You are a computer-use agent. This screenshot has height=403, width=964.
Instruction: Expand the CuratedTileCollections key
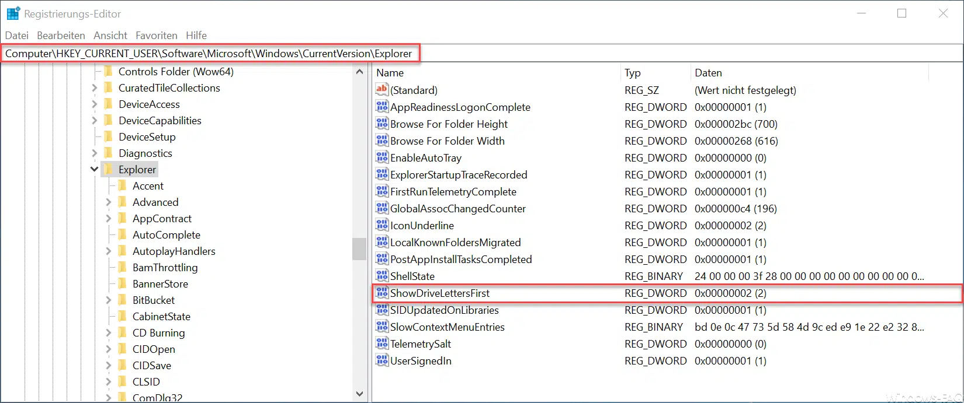pos(95,87)
